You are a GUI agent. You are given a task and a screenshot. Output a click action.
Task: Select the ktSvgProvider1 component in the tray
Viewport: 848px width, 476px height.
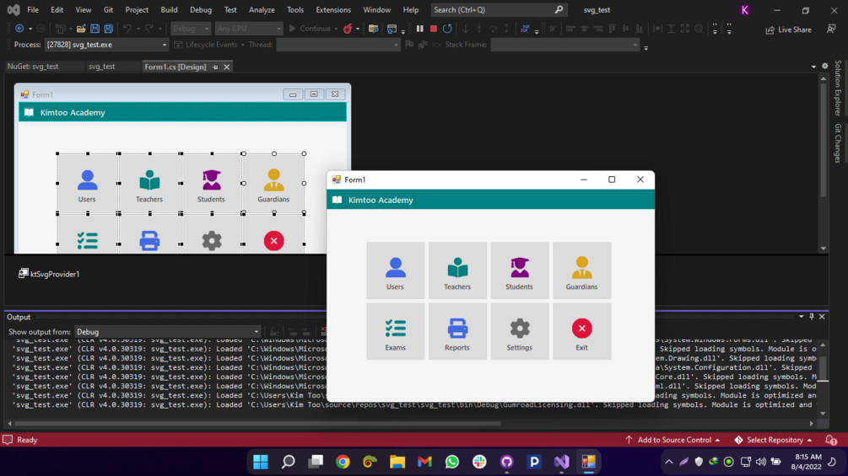[49, 274]
